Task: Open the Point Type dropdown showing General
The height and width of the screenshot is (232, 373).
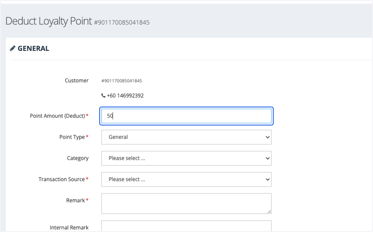Action: [x=186, y=137]
